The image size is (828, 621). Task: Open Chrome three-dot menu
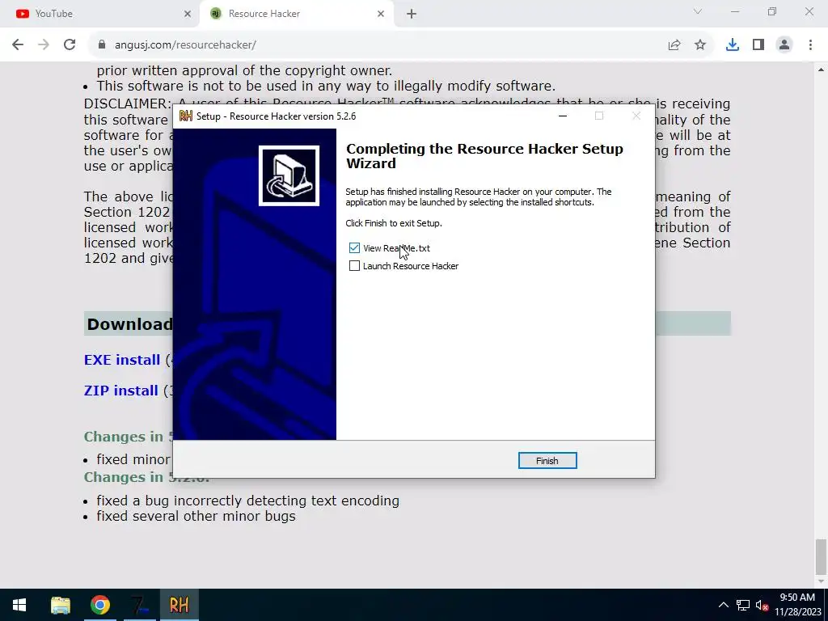pos(810,45)
